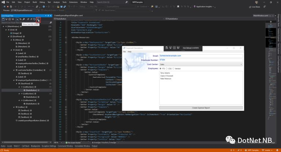Click the Save All icon in main toolbar
Image resolution: width=281 pixels, height=152 pixels.
[64, 7]
